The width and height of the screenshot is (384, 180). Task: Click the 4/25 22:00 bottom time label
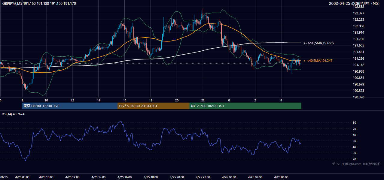coord(203,177)
